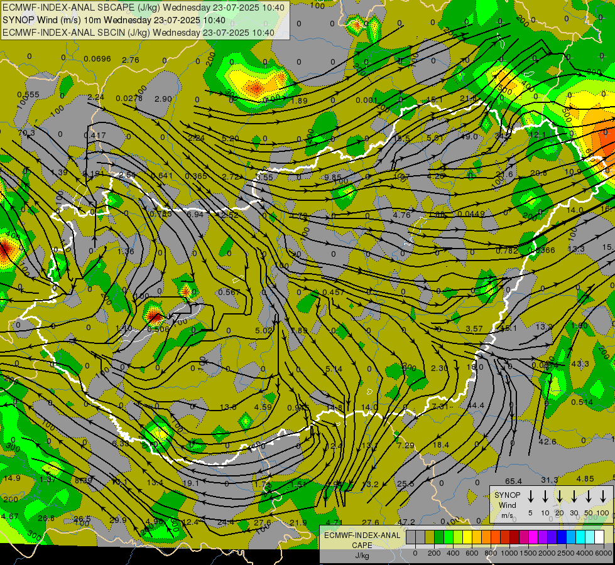Click the 20 m/s arrow in SYNOP Wind legend
The width and height of the screenshot is (615, 565).
(x=560, y=497)
